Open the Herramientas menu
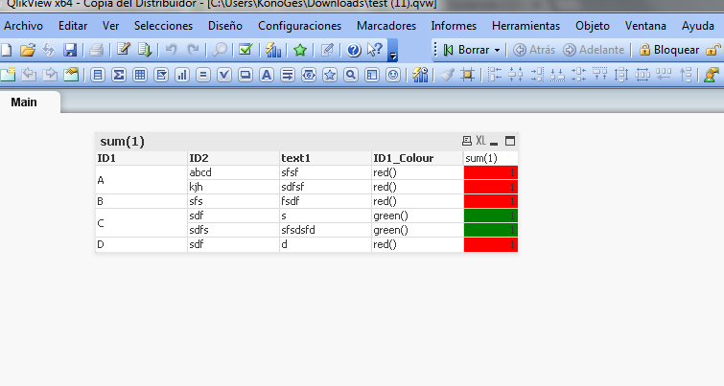This screenshot has width=724, height=386. (x=525, y=26)
